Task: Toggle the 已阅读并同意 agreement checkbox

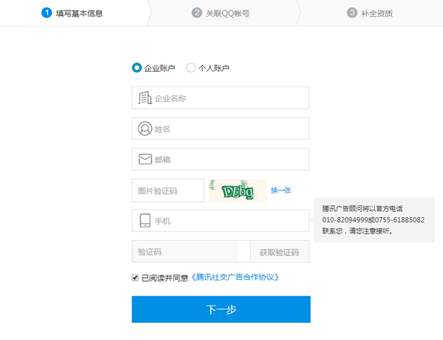Action: click(136, 278)
